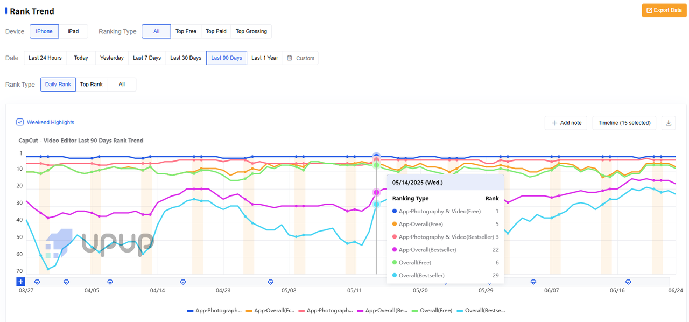Click the timeline marker just after 06/16
Image resolution: width=689 pixels, height=322 pixels.
628,282
